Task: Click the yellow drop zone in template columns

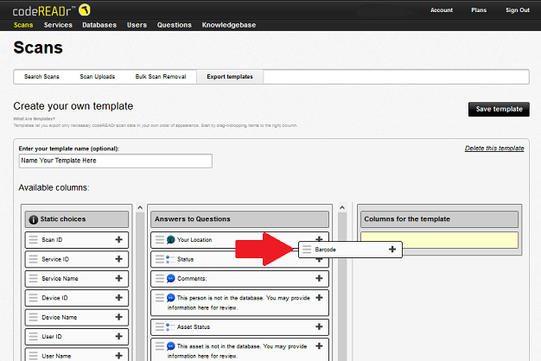Action: [x=439, y=240]
